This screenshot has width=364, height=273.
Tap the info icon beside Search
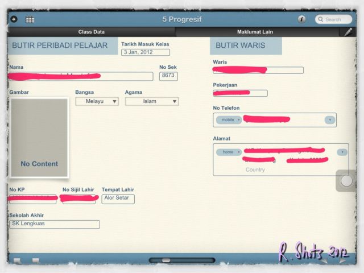[301, 19]
